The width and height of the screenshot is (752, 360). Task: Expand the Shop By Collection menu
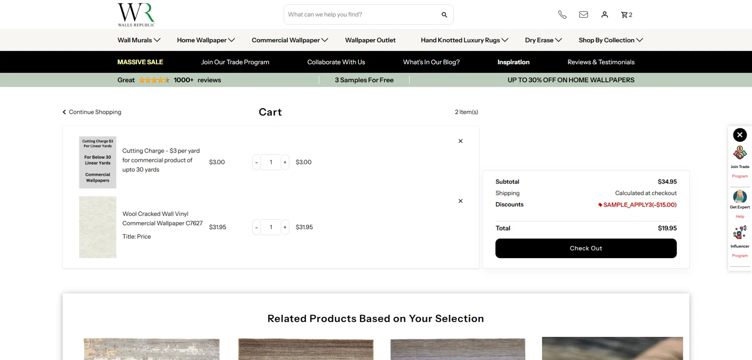(611, 40)
